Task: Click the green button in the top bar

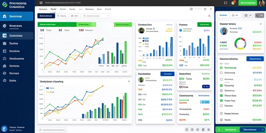Action: tap(248, 3)
